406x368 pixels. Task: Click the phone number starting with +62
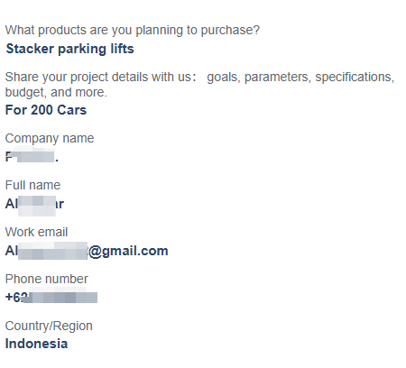[51, 297]
